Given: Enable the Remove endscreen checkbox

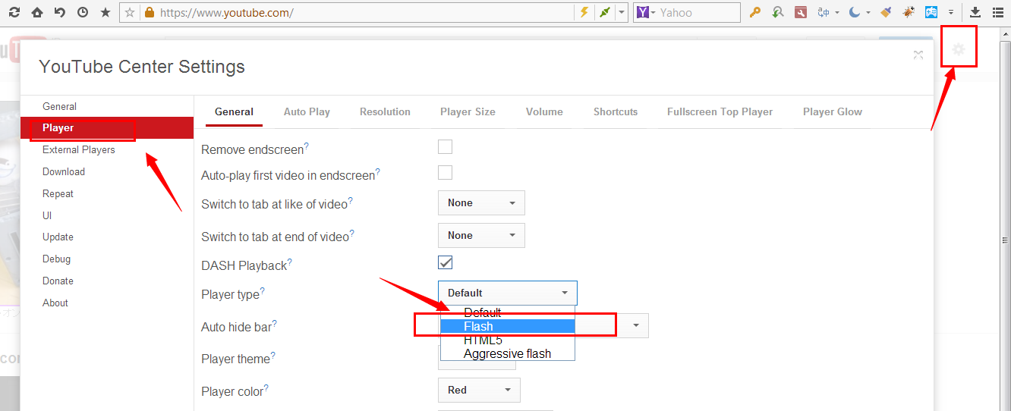Looking at the screenshot, I should [445, 146].
